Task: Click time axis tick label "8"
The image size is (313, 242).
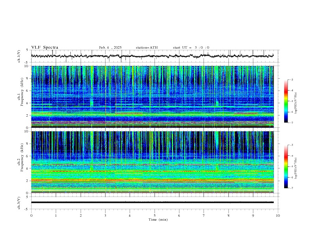Action: [x=228, y=216]
